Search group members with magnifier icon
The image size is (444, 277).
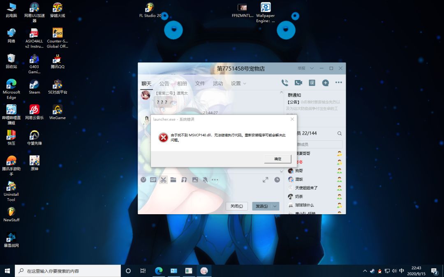(339, 133)
